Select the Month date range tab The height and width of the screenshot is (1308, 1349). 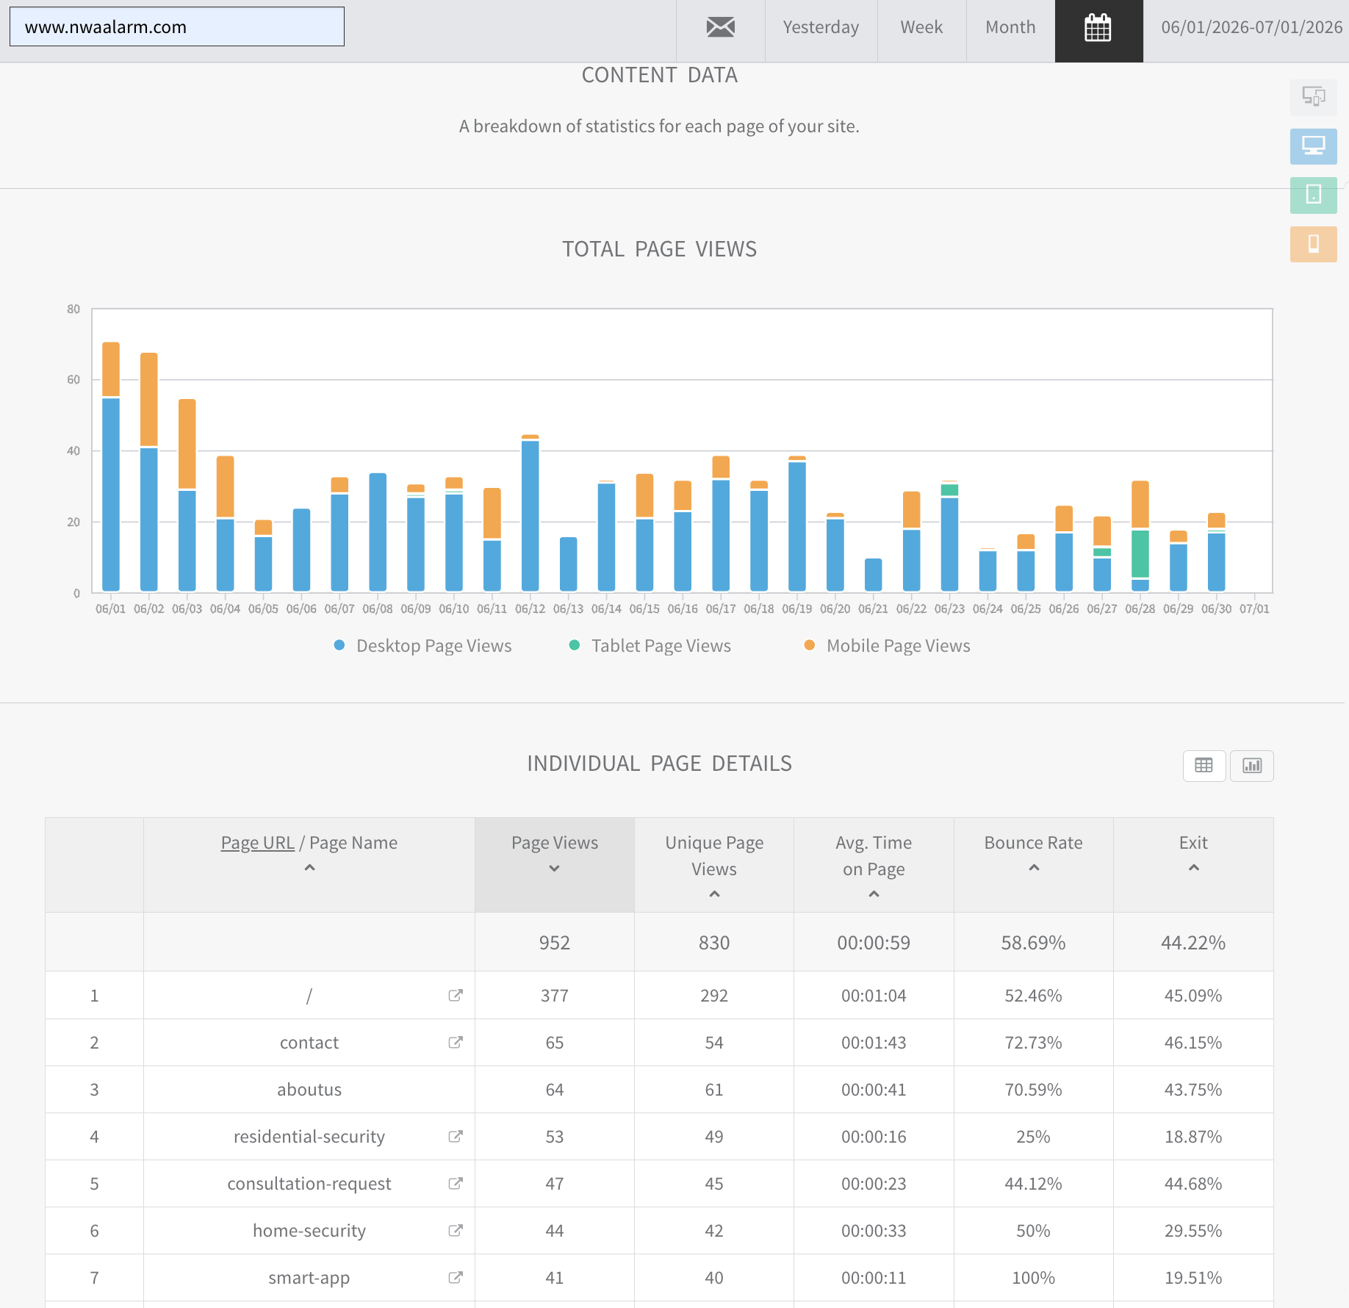1010,28
